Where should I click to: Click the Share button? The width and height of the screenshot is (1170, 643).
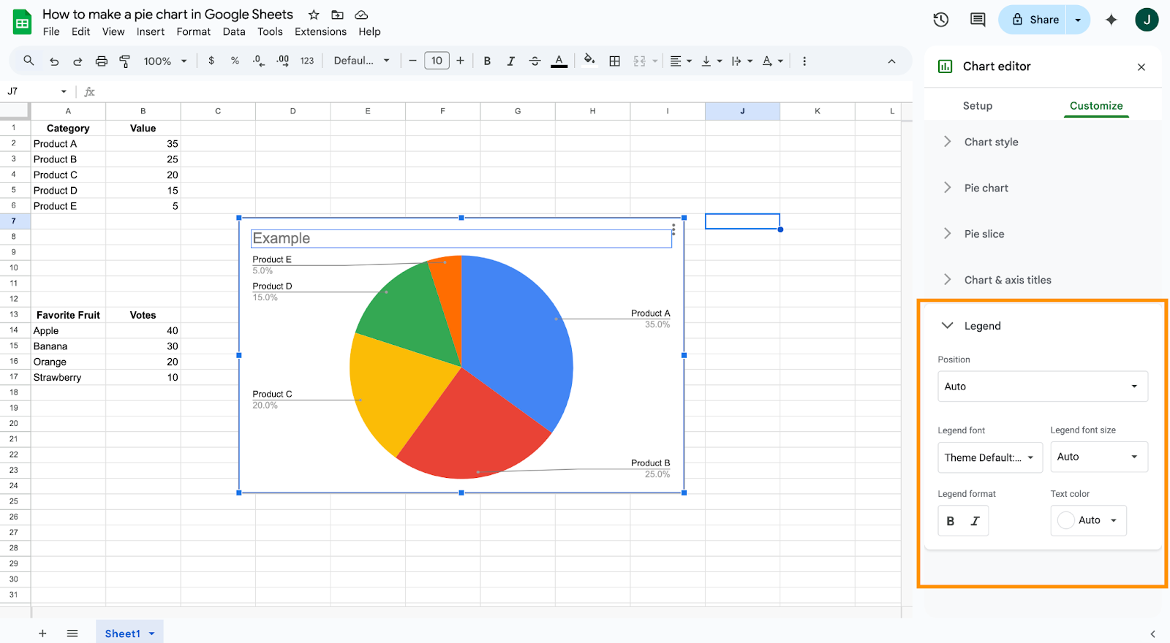point(1035,20)
